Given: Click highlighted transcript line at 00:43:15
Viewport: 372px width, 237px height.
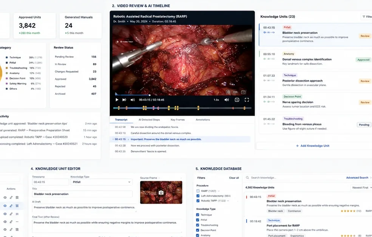Looking at the screenshot, I should click(x=182, y=139).
